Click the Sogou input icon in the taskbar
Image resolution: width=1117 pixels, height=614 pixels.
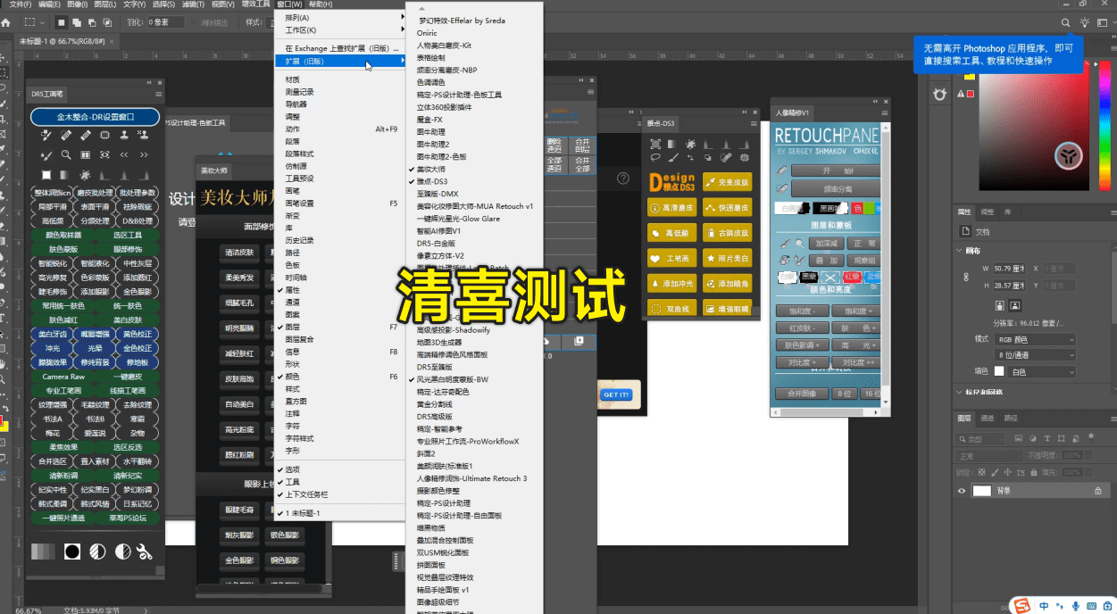[x=1023, y=605]
